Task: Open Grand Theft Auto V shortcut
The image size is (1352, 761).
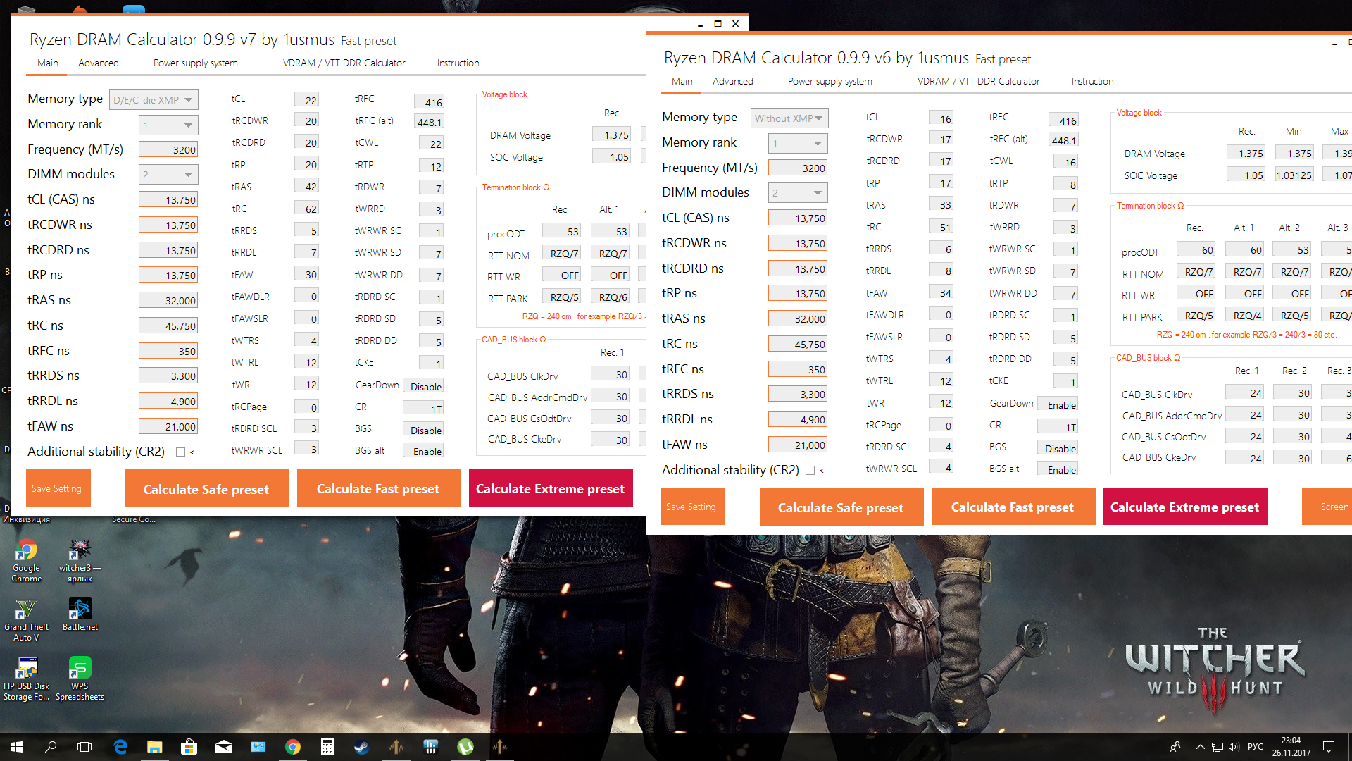Action: coord(26,610)
